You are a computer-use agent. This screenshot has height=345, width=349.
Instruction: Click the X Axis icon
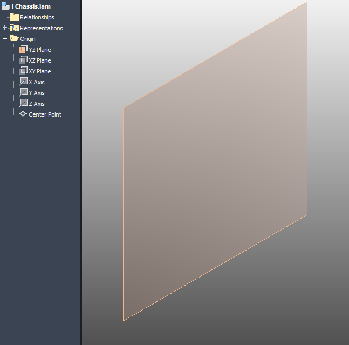(23, 82)
